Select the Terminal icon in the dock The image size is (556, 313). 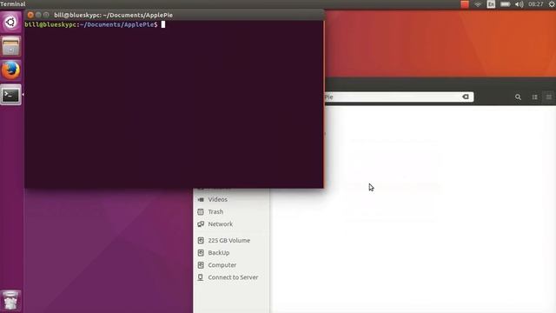(x=10, y=95)
